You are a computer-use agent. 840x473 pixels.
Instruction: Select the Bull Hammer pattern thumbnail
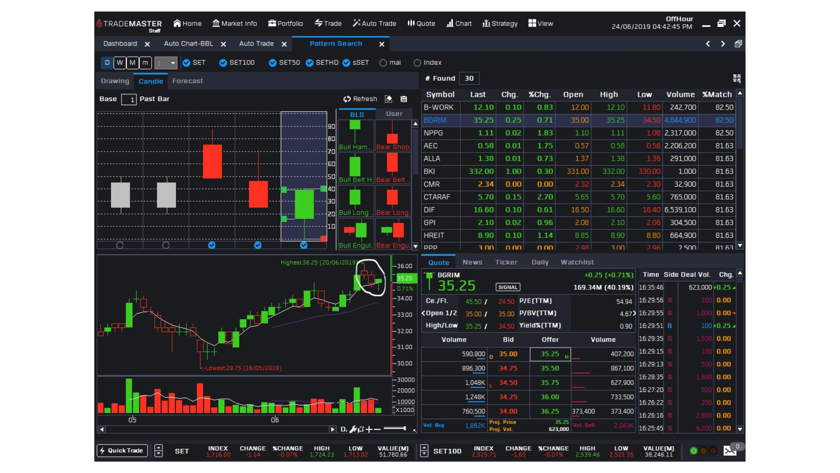[x=356, y=135]
